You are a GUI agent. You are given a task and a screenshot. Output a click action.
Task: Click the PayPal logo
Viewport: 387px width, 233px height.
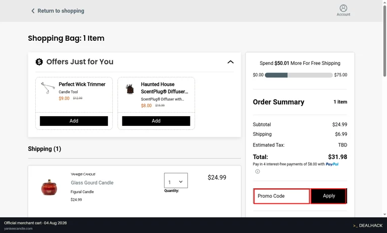coord(332,164)
